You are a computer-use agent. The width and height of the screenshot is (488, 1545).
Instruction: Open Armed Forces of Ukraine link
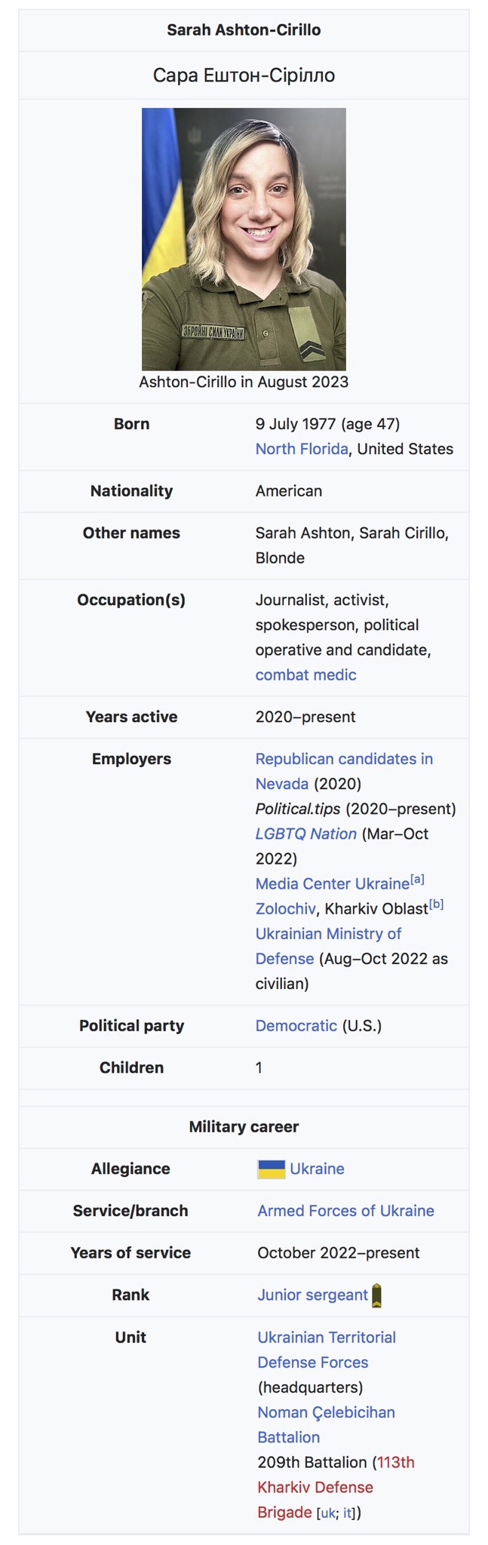[346, 1211]
